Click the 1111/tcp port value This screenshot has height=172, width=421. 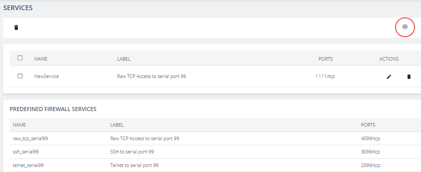(x=325, y=76)
